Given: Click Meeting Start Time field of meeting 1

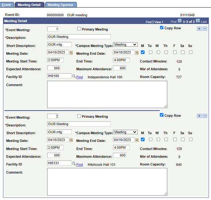Looking at the screenshot, I should click(x=55, y=60).
